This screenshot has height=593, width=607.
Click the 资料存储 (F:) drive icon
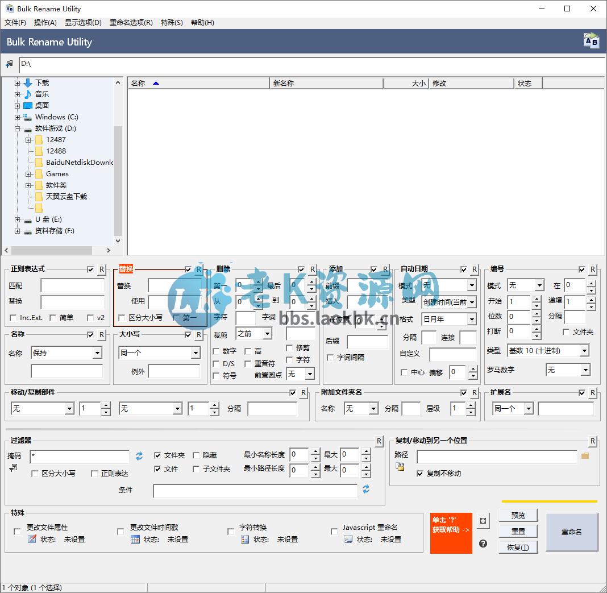pyautogui.click(x=28, y=231)
